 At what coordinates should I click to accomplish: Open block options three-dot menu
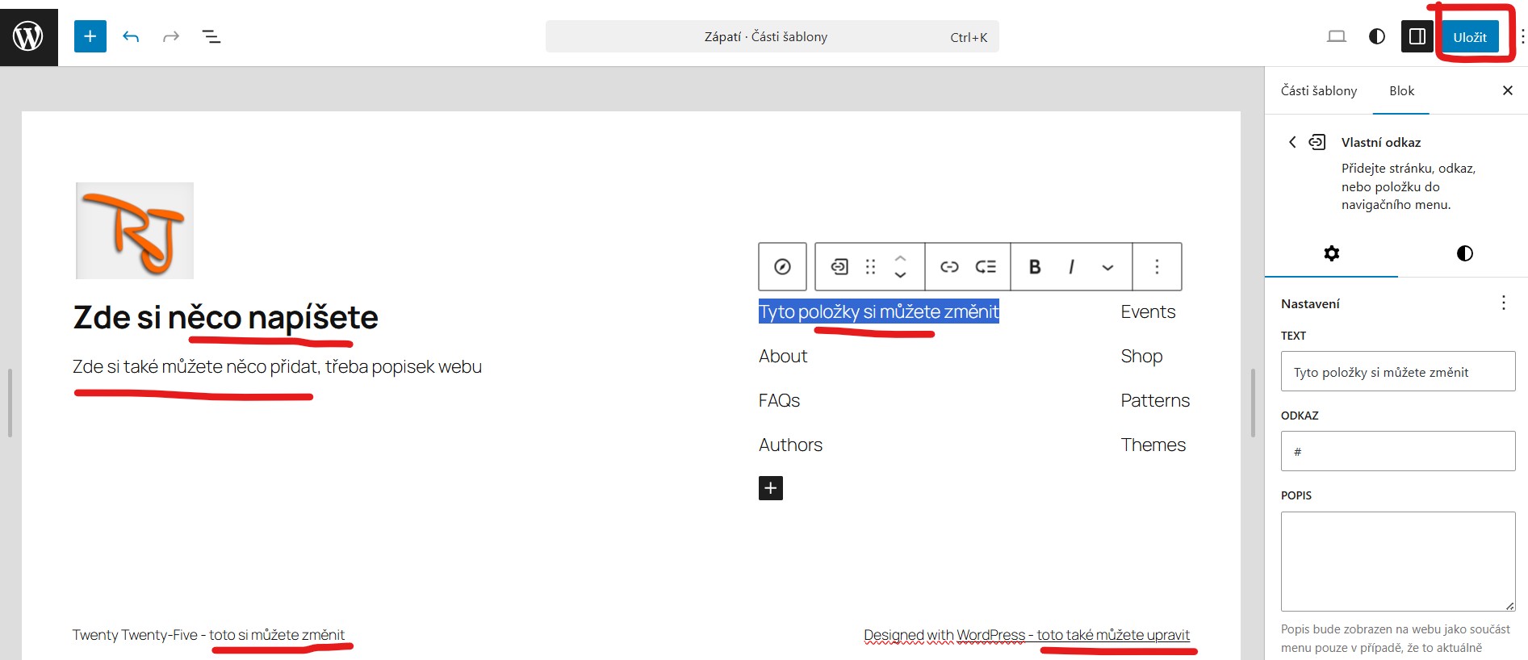coord(1157,267)
